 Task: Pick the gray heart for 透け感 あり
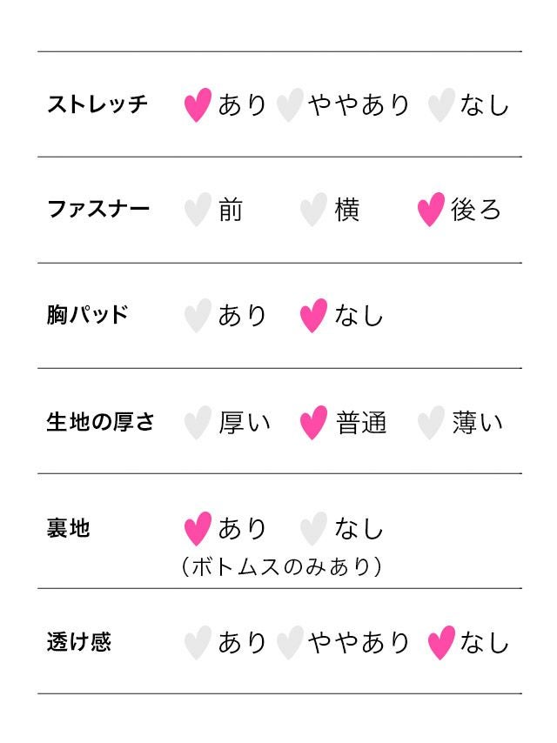(198, 643)
